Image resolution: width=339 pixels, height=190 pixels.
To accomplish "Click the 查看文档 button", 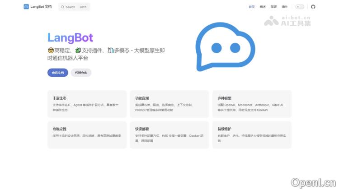I will 58,73.
